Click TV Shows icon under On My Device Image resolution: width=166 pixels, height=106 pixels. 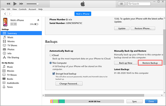click(x=4, y=75)
